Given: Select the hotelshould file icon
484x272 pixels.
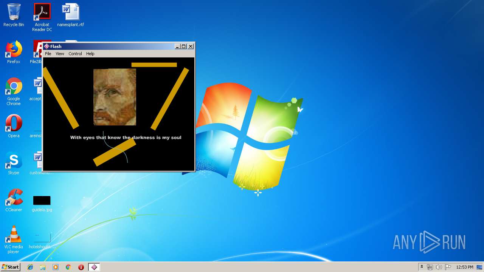Looking at the screenshot, I should click(x=42, y=241).
